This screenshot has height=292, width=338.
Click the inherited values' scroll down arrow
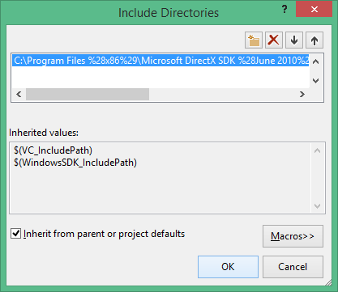point(317,206)
